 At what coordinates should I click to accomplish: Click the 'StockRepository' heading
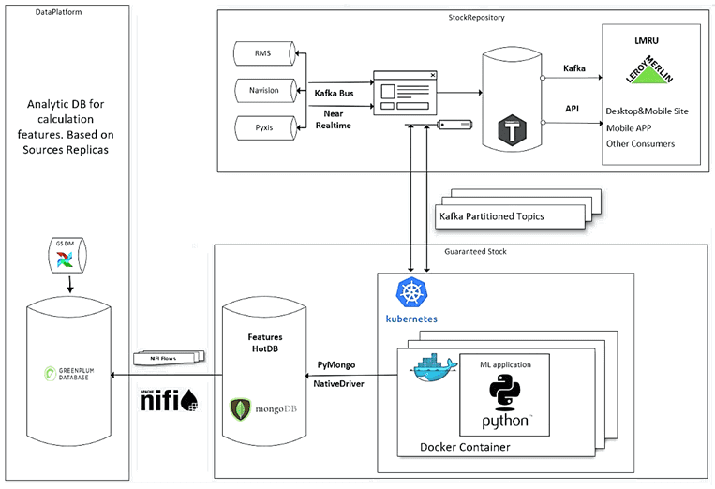click(x=477, y=17)
